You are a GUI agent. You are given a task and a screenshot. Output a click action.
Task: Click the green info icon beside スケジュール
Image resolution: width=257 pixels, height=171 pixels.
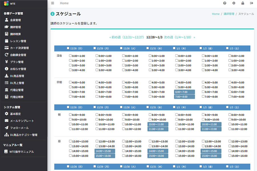point(53,14)
